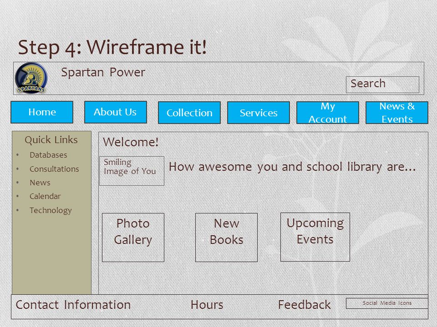Screen dimensions: 437x327
Task: Click News in Quick Links
Action: (x=40, y=183)
